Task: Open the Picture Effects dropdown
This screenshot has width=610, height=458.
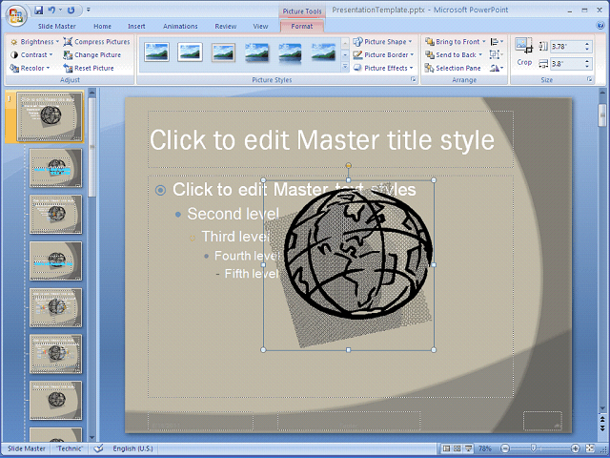Action: tap(383, 68)
